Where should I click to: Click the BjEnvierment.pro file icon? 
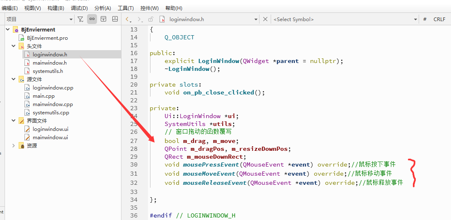[22, 38]
